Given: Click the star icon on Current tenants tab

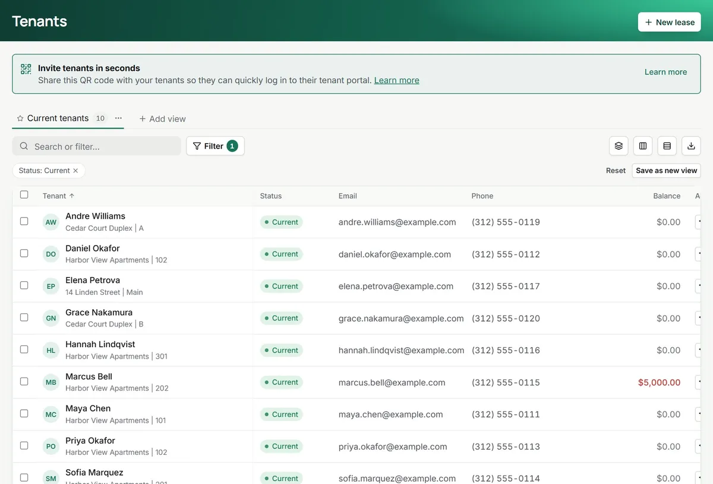Looking at the screenshot, I should (x=20, y=118).
